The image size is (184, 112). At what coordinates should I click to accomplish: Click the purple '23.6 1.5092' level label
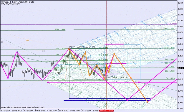click(x=172, y=24)
